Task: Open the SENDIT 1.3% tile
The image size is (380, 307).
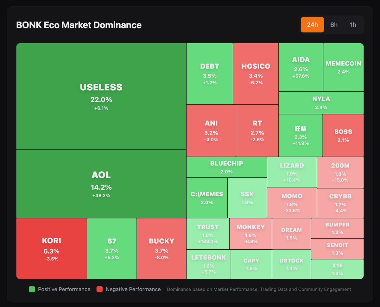Action: pyautogui.click(x=337, y=249)
